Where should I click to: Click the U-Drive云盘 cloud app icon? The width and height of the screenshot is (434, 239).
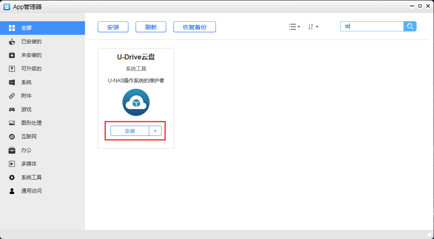click(136, 102)
